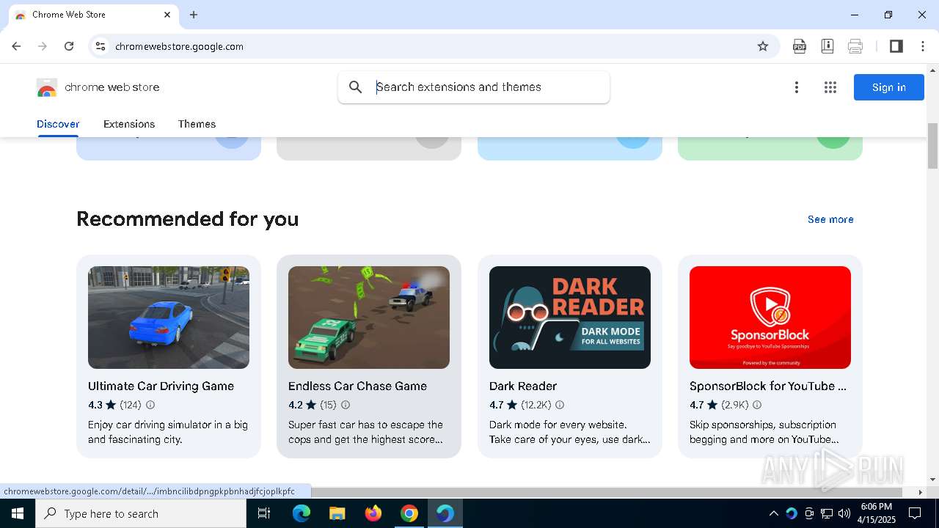Open a new browser tab
The image size is (939, 528).
click(x=194, y=15)
